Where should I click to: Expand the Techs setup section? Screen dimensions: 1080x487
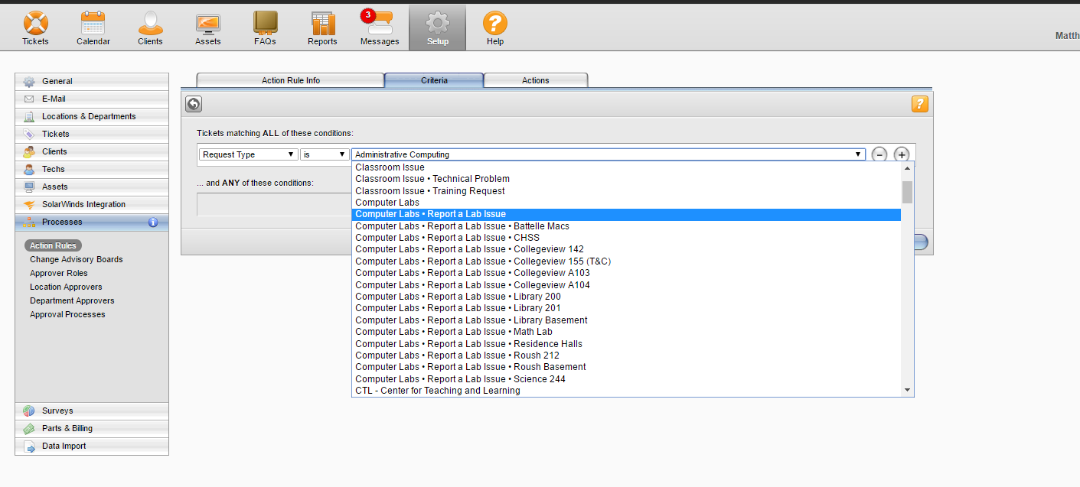pos(92,169)
